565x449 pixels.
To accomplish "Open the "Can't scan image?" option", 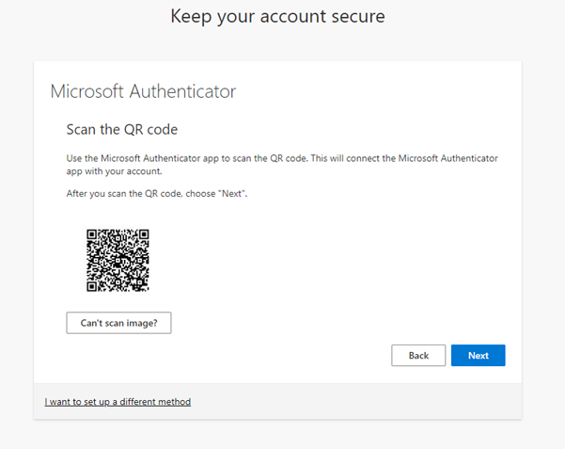I will pos(118,323).
